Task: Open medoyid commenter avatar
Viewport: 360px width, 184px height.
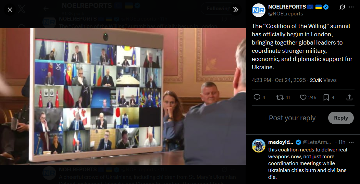Action: [259, 146]
